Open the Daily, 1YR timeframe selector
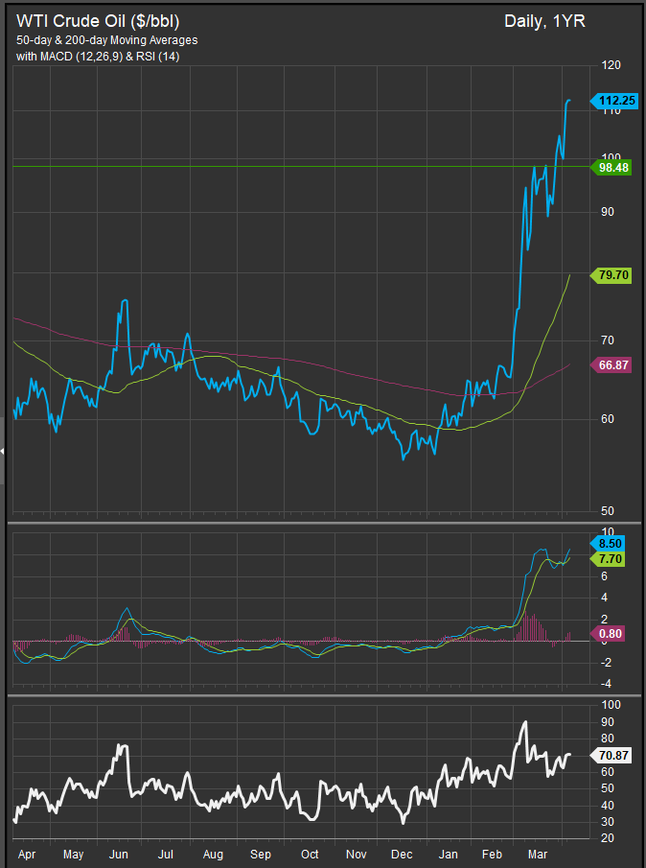646x868 pixels. 538,21
